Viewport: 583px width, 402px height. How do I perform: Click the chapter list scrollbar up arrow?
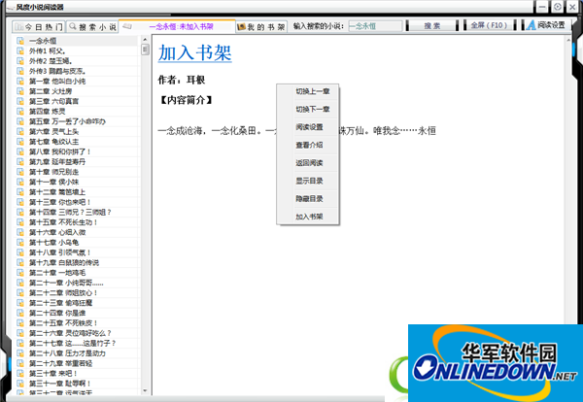145,40
